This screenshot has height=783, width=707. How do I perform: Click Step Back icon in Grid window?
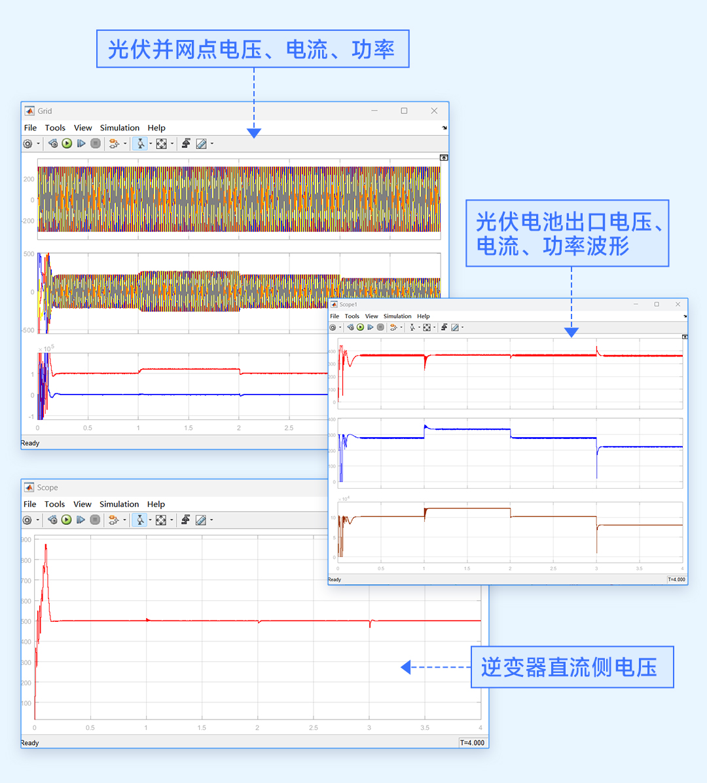53,143
